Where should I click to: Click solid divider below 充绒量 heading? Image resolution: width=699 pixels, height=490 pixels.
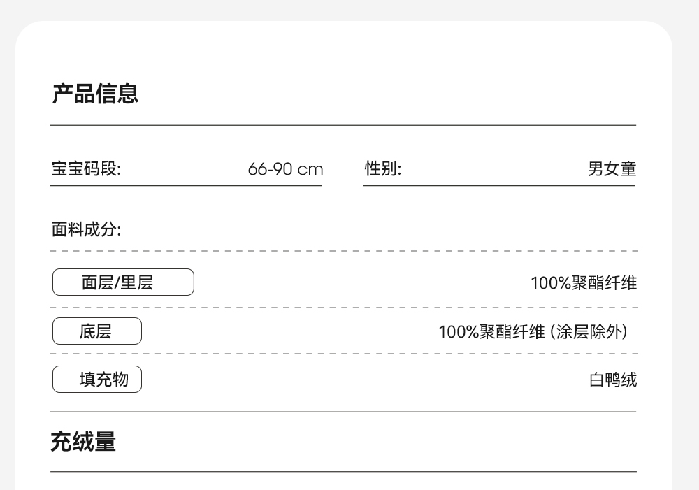343,472
